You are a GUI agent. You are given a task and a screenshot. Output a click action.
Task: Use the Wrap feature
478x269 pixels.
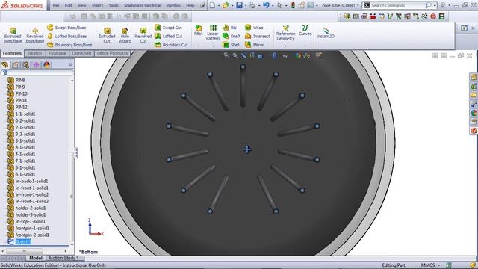tap(254, 28)
